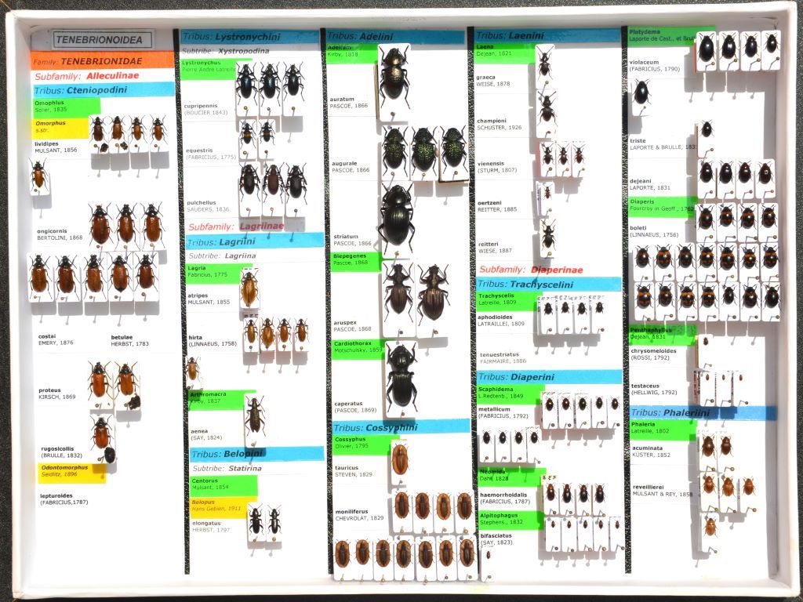Click the Tribus Phaleriini header
This screenshot has width=803, height=602.
coord(702,413)
